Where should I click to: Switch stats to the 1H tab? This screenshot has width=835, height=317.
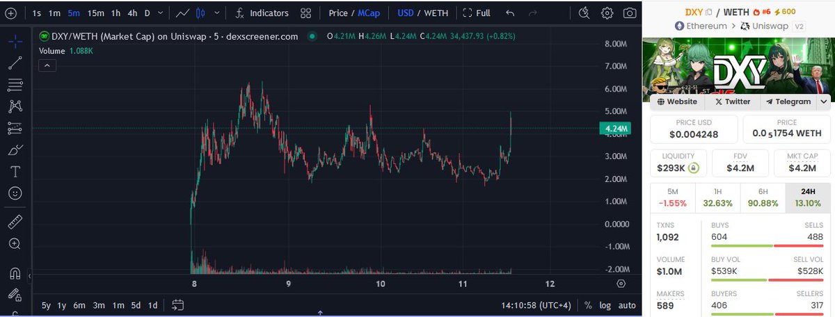tap(717, 198)
